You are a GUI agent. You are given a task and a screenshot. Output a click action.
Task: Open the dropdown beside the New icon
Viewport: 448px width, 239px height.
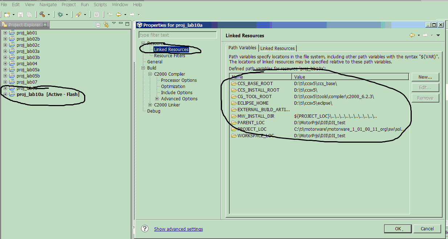pyautogui.click(x=13, y=15)
